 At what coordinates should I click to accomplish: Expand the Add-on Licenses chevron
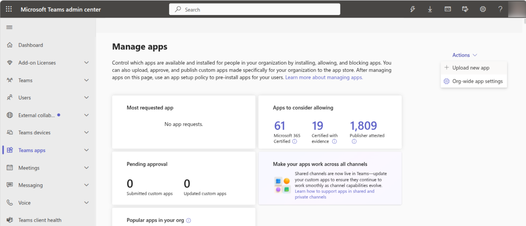pyautogui.click(x=87, y=63)
